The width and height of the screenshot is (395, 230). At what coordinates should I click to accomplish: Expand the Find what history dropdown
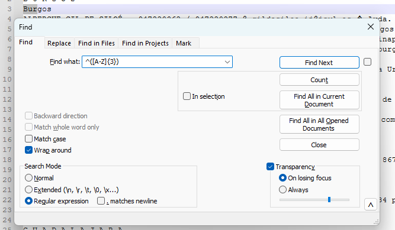pos(227,62)
